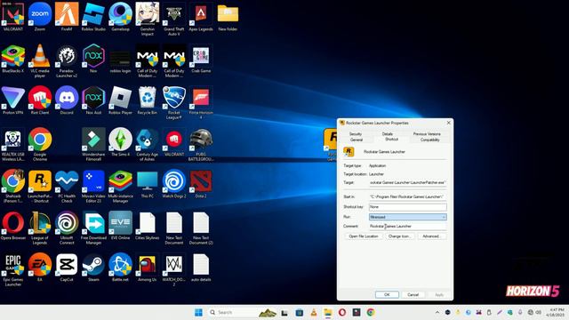Image resolution: width=569 pixels, height=320 pixels.
Task: Switch to the Previous Versions tab
Action: [427, 134]
